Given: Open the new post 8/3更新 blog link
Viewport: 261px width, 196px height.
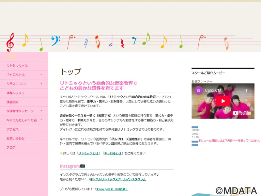Looking at the screenshot, I should click(112, 189).
